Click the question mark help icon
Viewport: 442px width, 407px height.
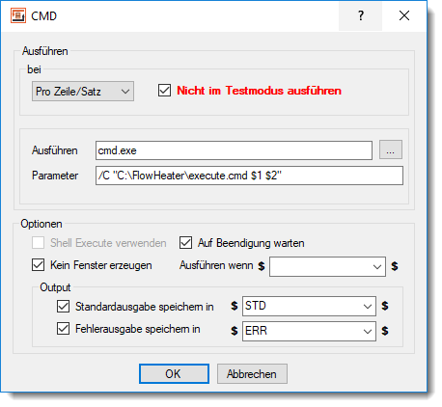click(x=361, y=15)
